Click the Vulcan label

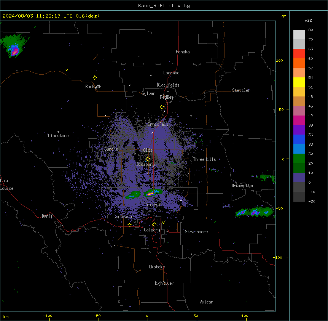click(207, 302)
